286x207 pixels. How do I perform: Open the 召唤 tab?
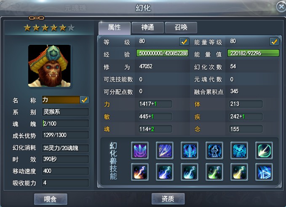pyautogui.click(x=181, y=27)
